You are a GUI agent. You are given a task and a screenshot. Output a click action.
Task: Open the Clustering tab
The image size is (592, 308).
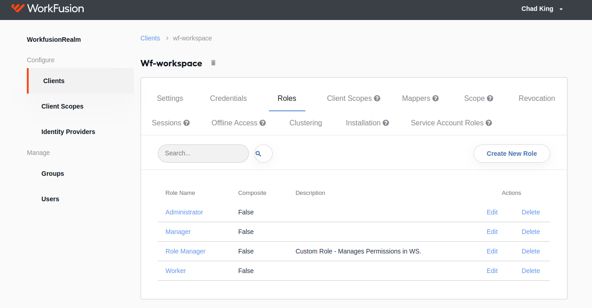pyautogui.click(x=306, y=123)
